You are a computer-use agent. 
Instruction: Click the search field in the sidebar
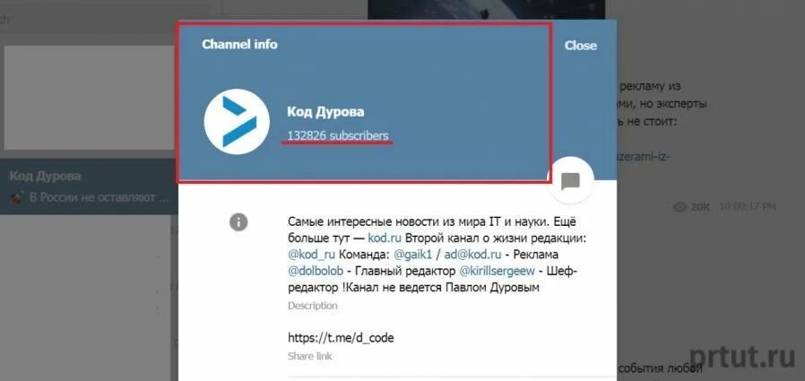tap(89, 20)
